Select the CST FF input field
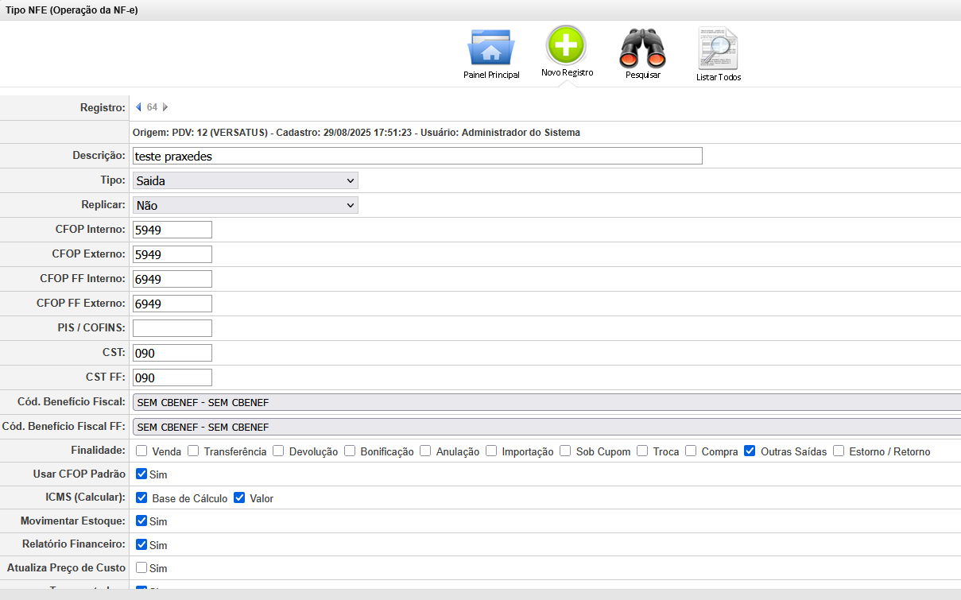This screenshot has width=961, height=600. click(172, 377)
